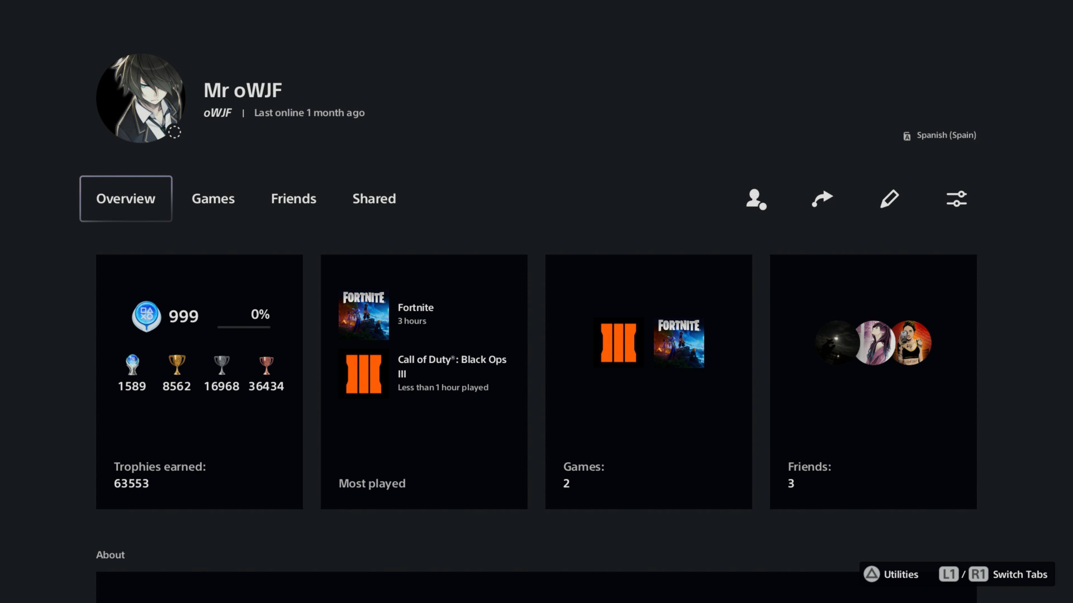1073x603 pixels.
Task: Click the platinum trophy icon
Action: pyautogui.click(x=132, y=365)
